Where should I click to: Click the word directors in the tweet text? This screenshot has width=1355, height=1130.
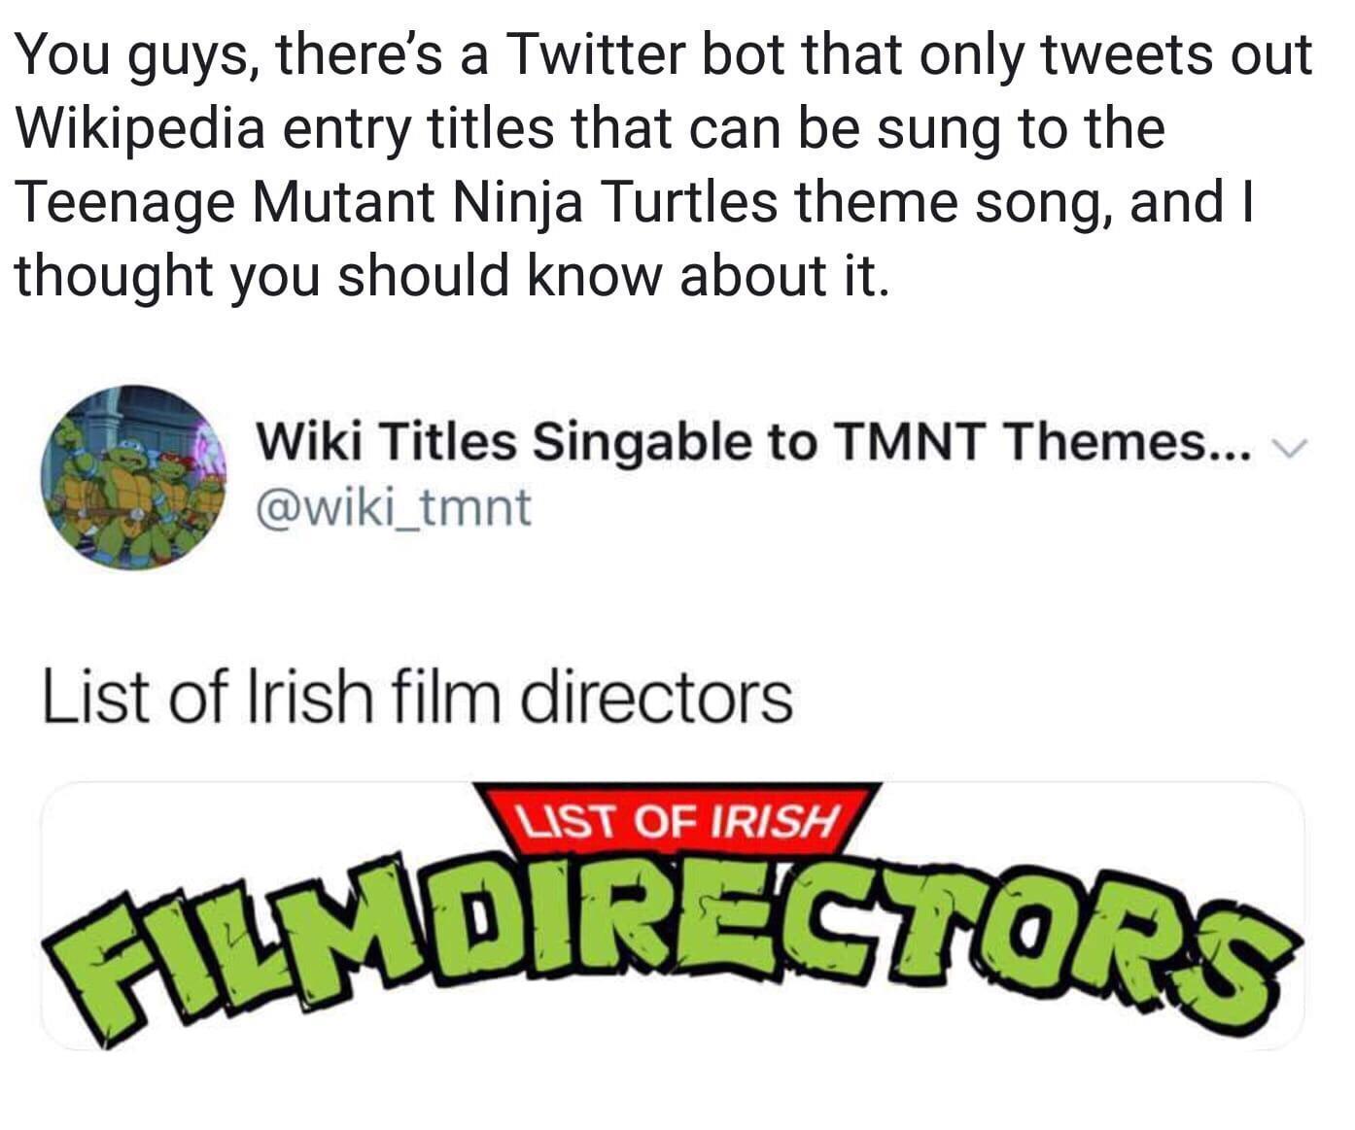click(656, 698)
